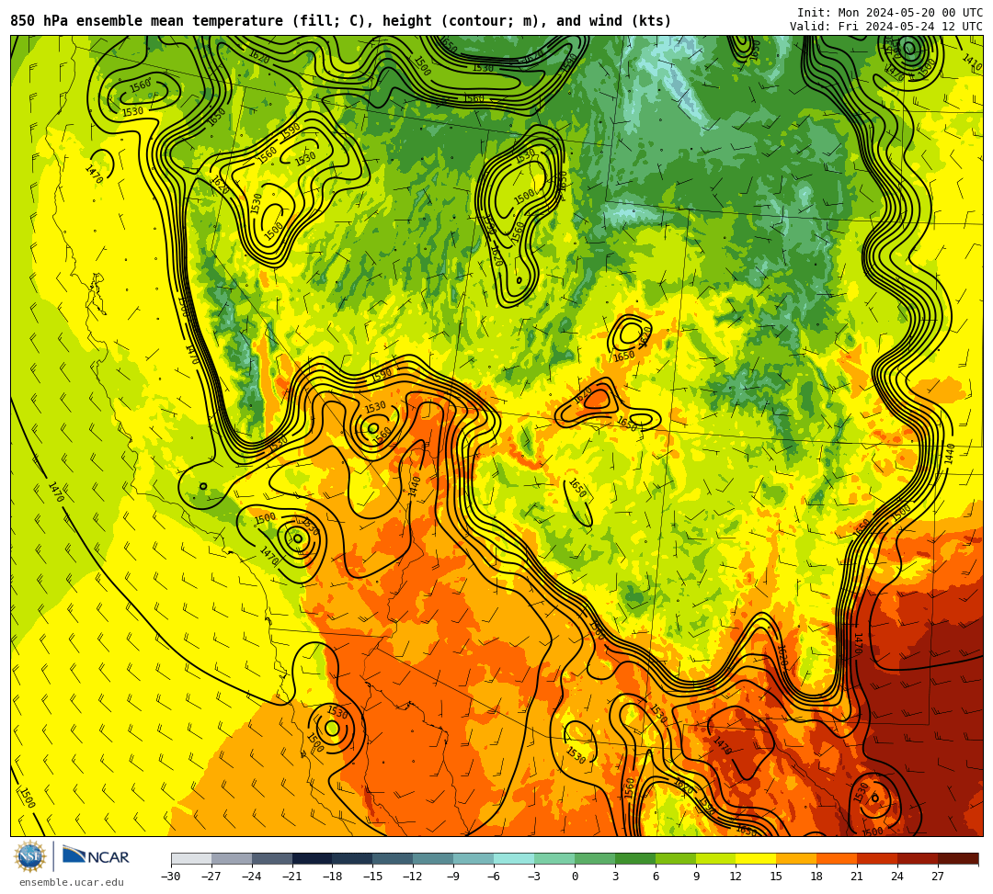This screenshot has width=993, height=894.
Task: Pick the dark red 24 to 27 swatch
Action: 919,858
